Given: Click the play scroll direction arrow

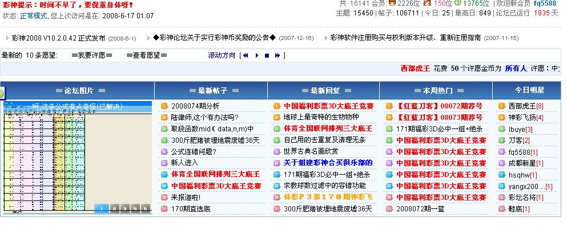Looking at the screenshot, I should point(257,55).
